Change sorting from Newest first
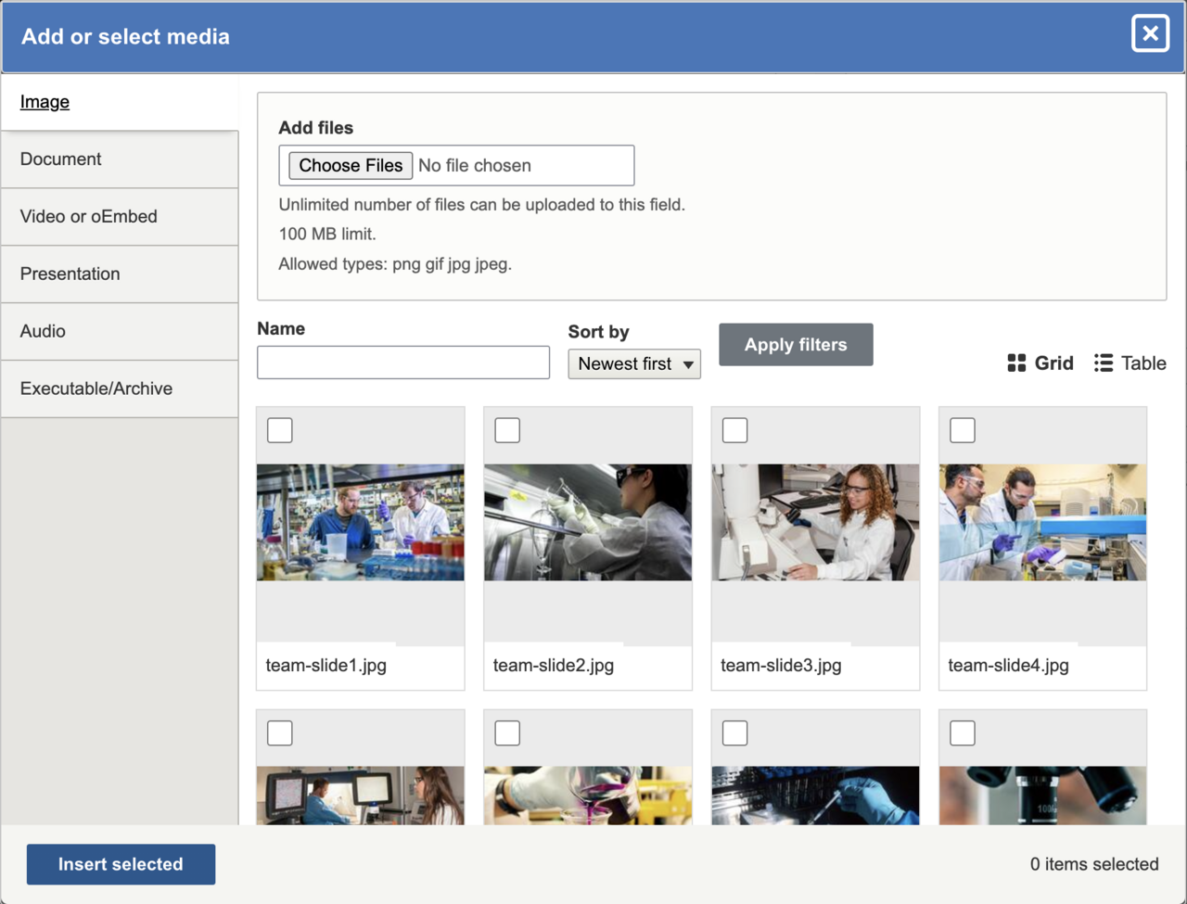This screenshot has height=904, width=1187. point(634,363)
